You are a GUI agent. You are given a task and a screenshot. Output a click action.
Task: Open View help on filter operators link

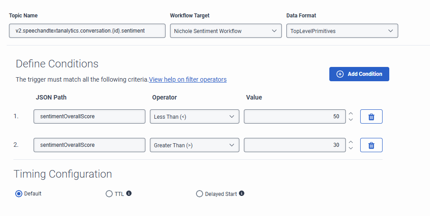187,79
